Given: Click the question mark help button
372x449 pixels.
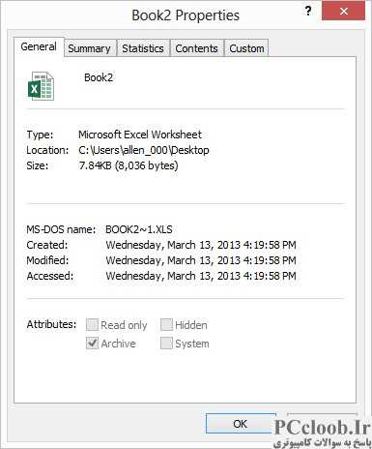Looking at the screenshot, I should click(x=308, y=12).
